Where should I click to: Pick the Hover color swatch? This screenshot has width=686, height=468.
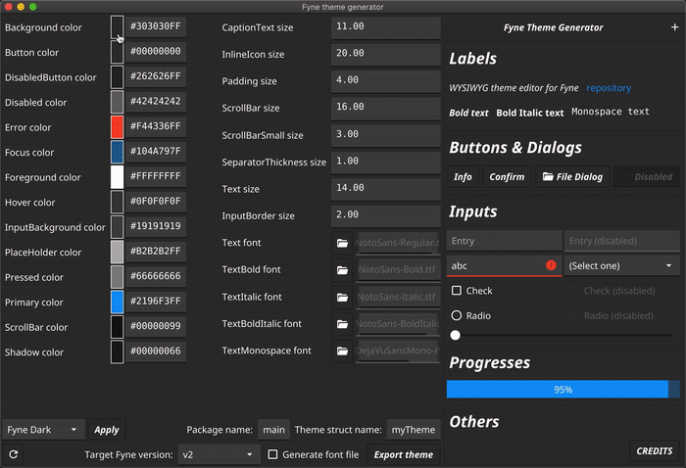pyautogui.click(x=117, y=201)
